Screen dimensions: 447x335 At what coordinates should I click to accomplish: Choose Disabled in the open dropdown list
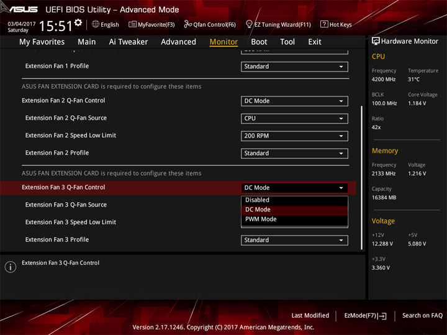point(294,200)
